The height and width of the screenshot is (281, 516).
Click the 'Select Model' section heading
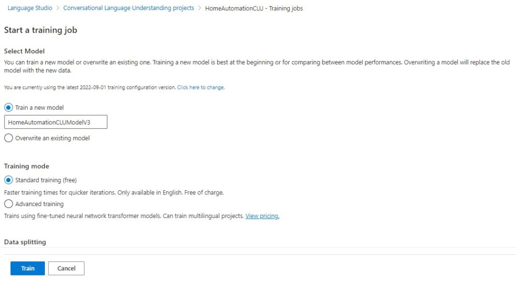(x=24, y=51)
